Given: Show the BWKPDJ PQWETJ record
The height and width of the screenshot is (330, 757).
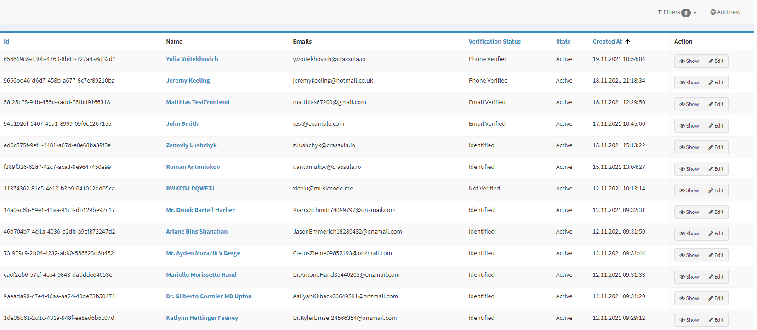Looking at the screenshot, I should [x=689, y=190].
